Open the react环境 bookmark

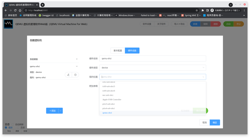169,15
